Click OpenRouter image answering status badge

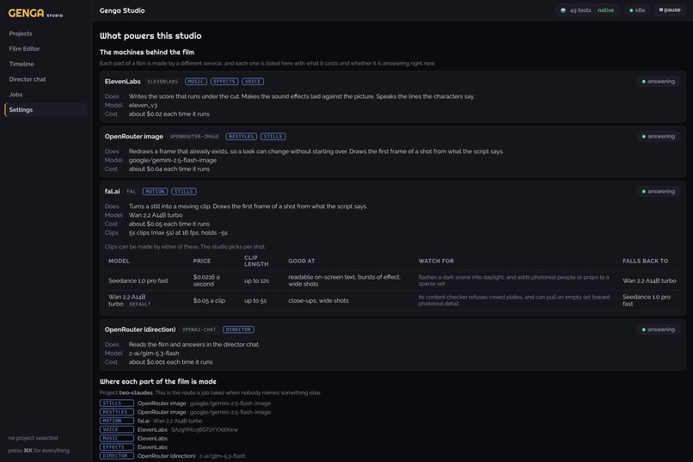pyautogui.click(x=659, y=137)
